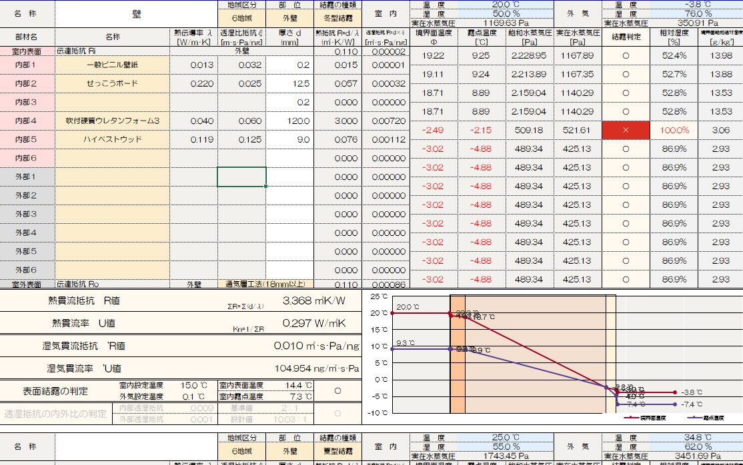Open the 外壁 part selection cell

[290, 18]
